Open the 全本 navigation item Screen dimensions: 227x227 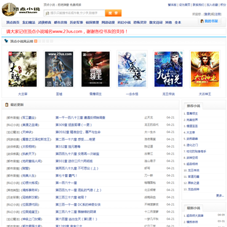pyautogui.click(x=178, y=23)
